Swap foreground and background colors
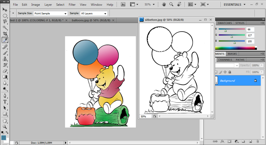266x145 pixels. [x=7, y=132]
